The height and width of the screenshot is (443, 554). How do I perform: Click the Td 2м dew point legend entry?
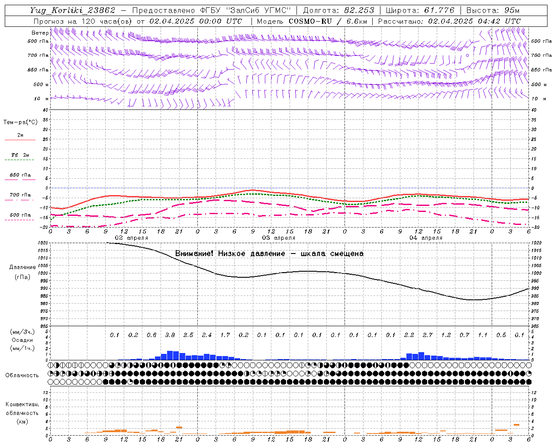20,155
